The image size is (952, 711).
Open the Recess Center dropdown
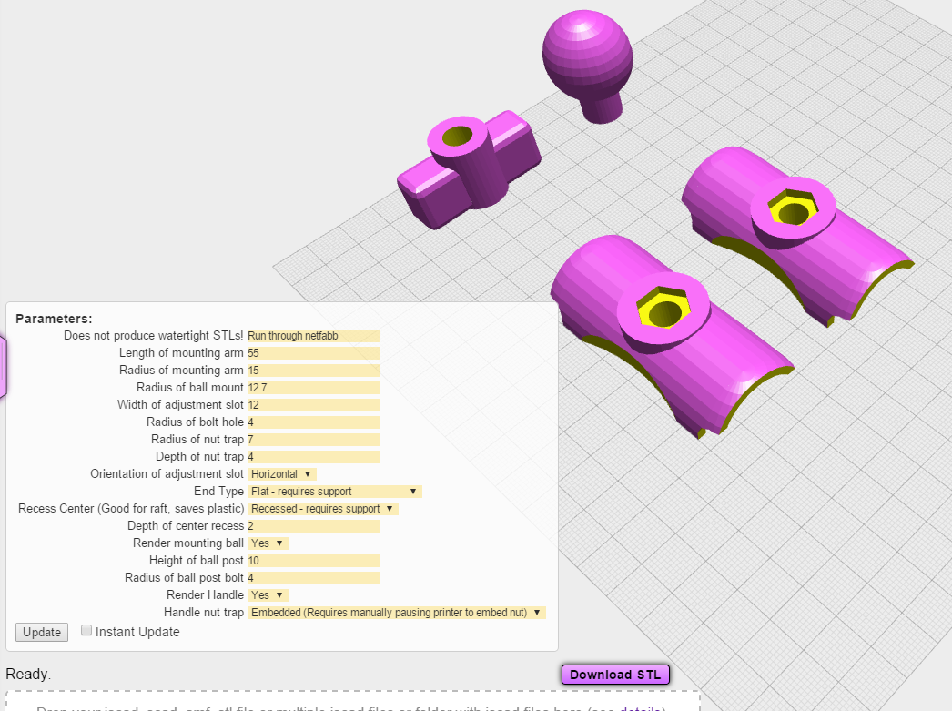click(323, 509)
